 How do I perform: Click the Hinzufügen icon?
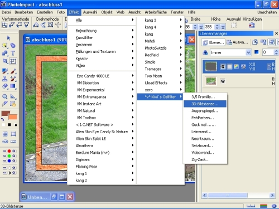click(252, 25)
